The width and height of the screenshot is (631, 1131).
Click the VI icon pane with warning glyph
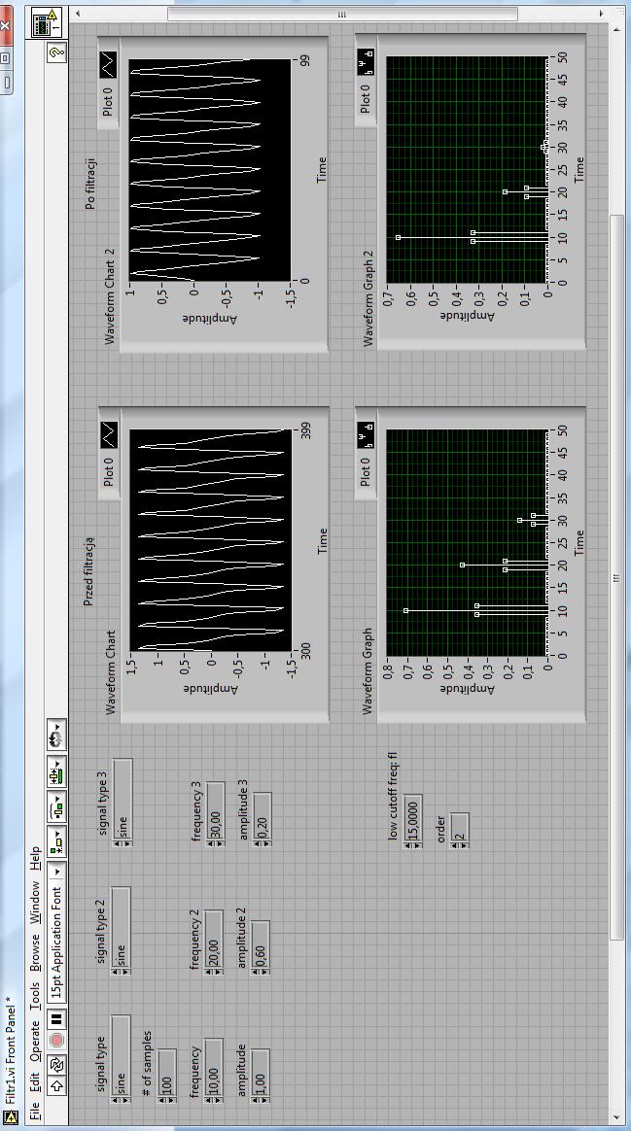coord(48,20)
